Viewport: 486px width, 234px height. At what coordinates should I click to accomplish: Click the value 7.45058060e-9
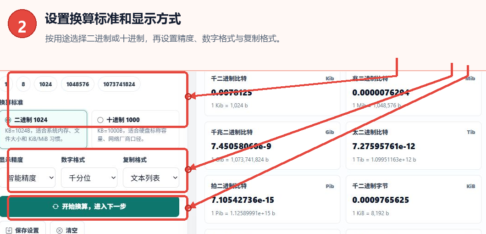click(242, 146)
